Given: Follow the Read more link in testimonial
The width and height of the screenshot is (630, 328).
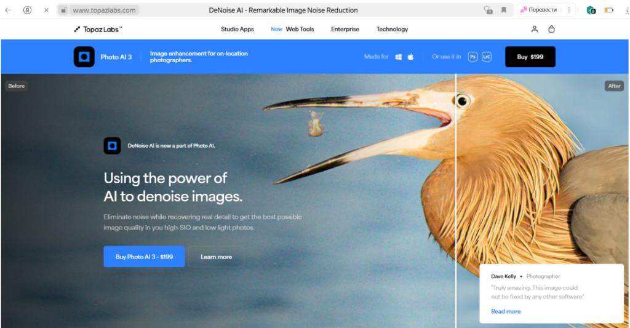Looking at the screenshot, I should [506, 311].
